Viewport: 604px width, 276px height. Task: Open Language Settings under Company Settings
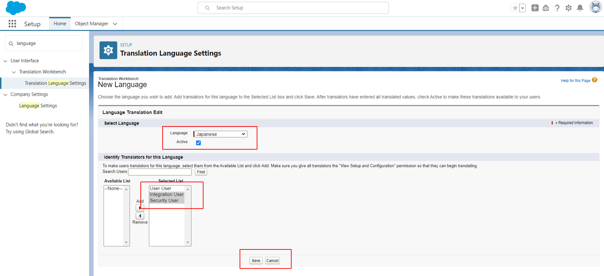point(38,106)
